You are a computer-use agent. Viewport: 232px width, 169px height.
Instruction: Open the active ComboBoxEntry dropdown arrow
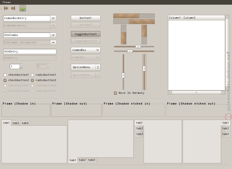[x=53, y=18]
